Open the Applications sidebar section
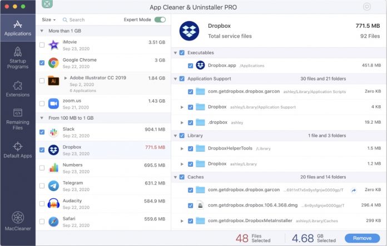Viewport: 387px width, 246px height. coord(18,28)
